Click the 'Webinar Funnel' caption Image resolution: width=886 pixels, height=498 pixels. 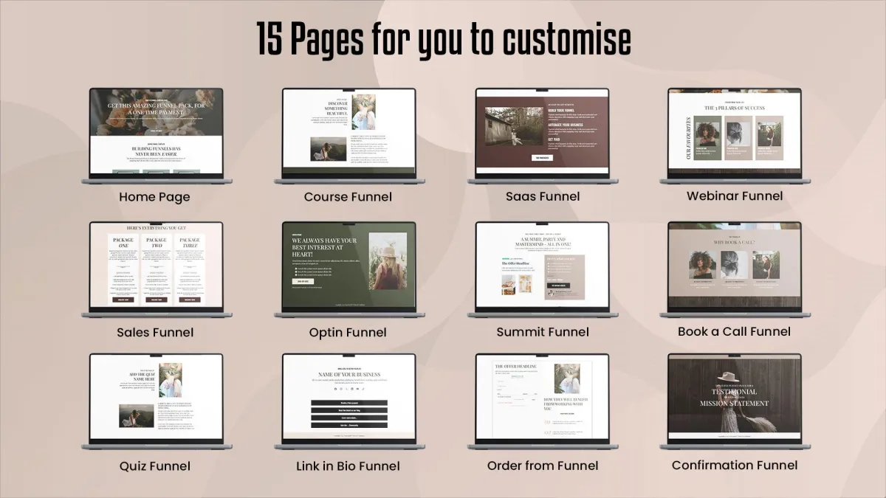tap(735, 196)
